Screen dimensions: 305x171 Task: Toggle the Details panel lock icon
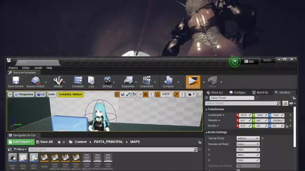[x=294, y=98]
